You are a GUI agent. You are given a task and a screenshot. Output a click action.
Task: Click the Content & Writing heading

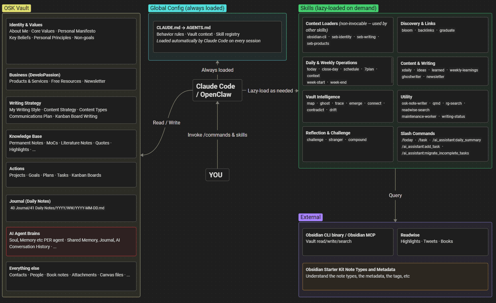pos(418,63)
